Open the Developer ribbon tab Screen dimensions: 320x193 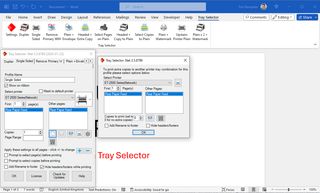tap(172, 17)
